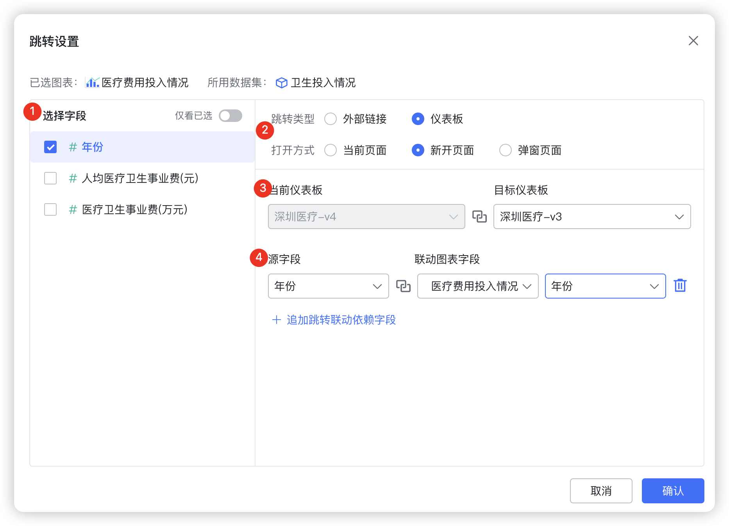Choose 新开页面 open mode
This screenshot has height=526, width=729.
418,150
